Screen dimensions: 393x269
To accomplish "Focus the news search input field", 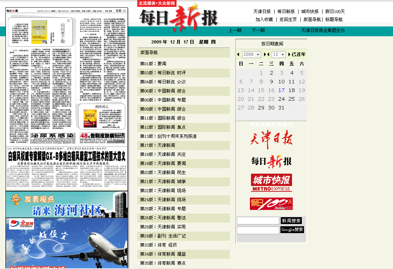I will 258,220.
